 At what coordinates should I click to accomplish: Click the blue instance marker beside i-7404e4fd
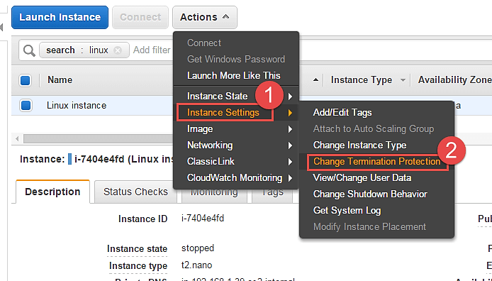click(x=69, y=159)
